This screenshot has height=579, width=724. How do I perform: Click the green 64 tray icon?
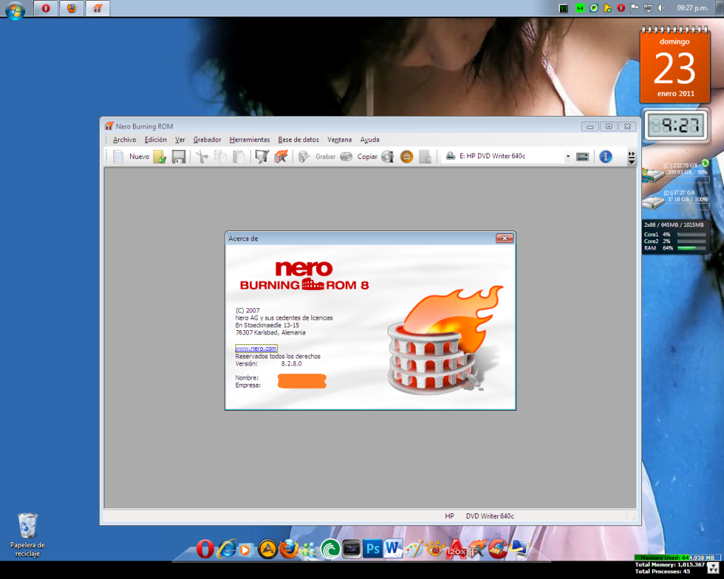[580, 8]
